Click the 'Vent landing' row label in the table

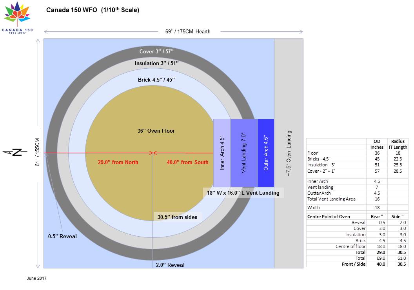tap(320, 187)
